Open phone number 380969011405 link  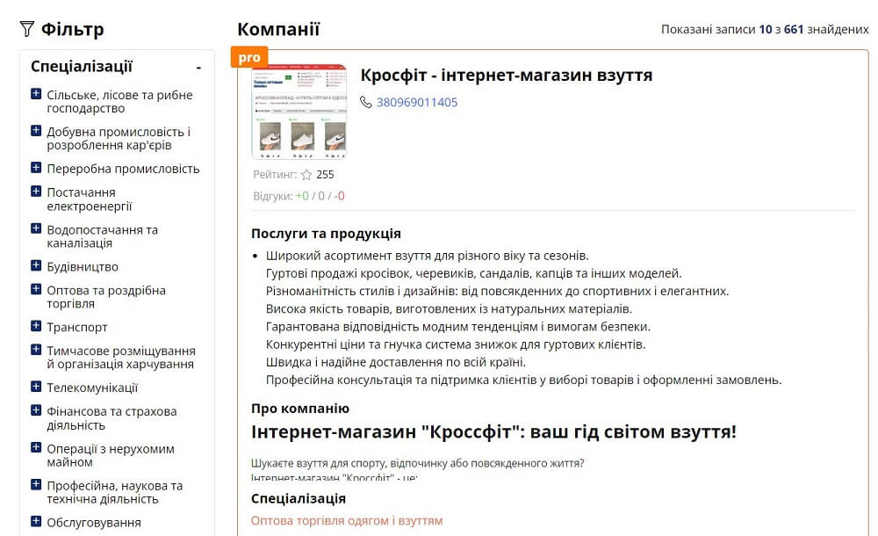pos(417,102)
